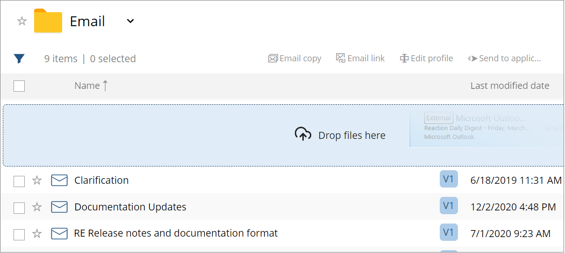Choose Email link in the toolbar

point(360,58)
